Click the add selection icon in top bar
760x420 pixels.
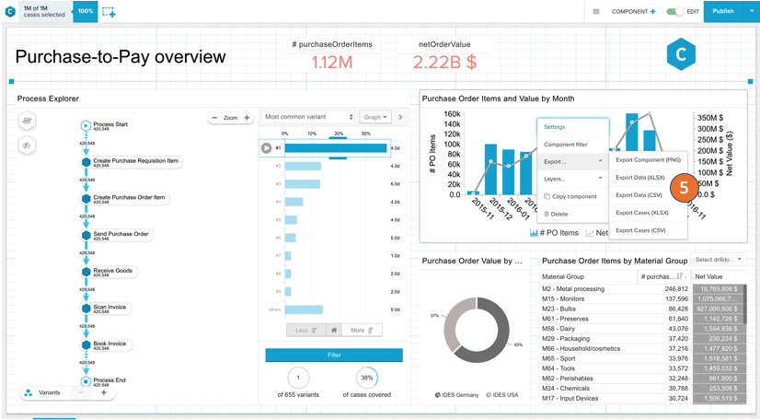click(x=109, y=12)
